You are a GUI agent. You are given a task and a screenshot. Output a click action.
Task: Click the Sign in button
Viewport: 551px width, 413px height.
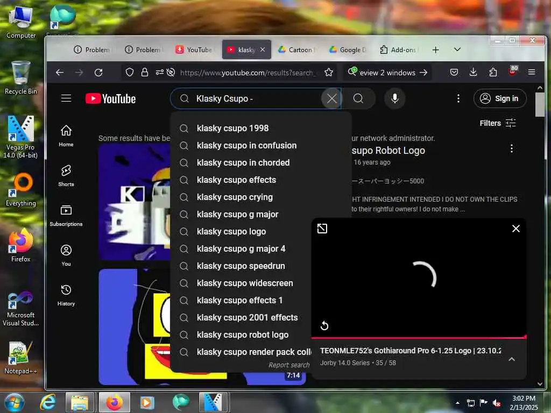pyautogui.click(x=500, y=99)
